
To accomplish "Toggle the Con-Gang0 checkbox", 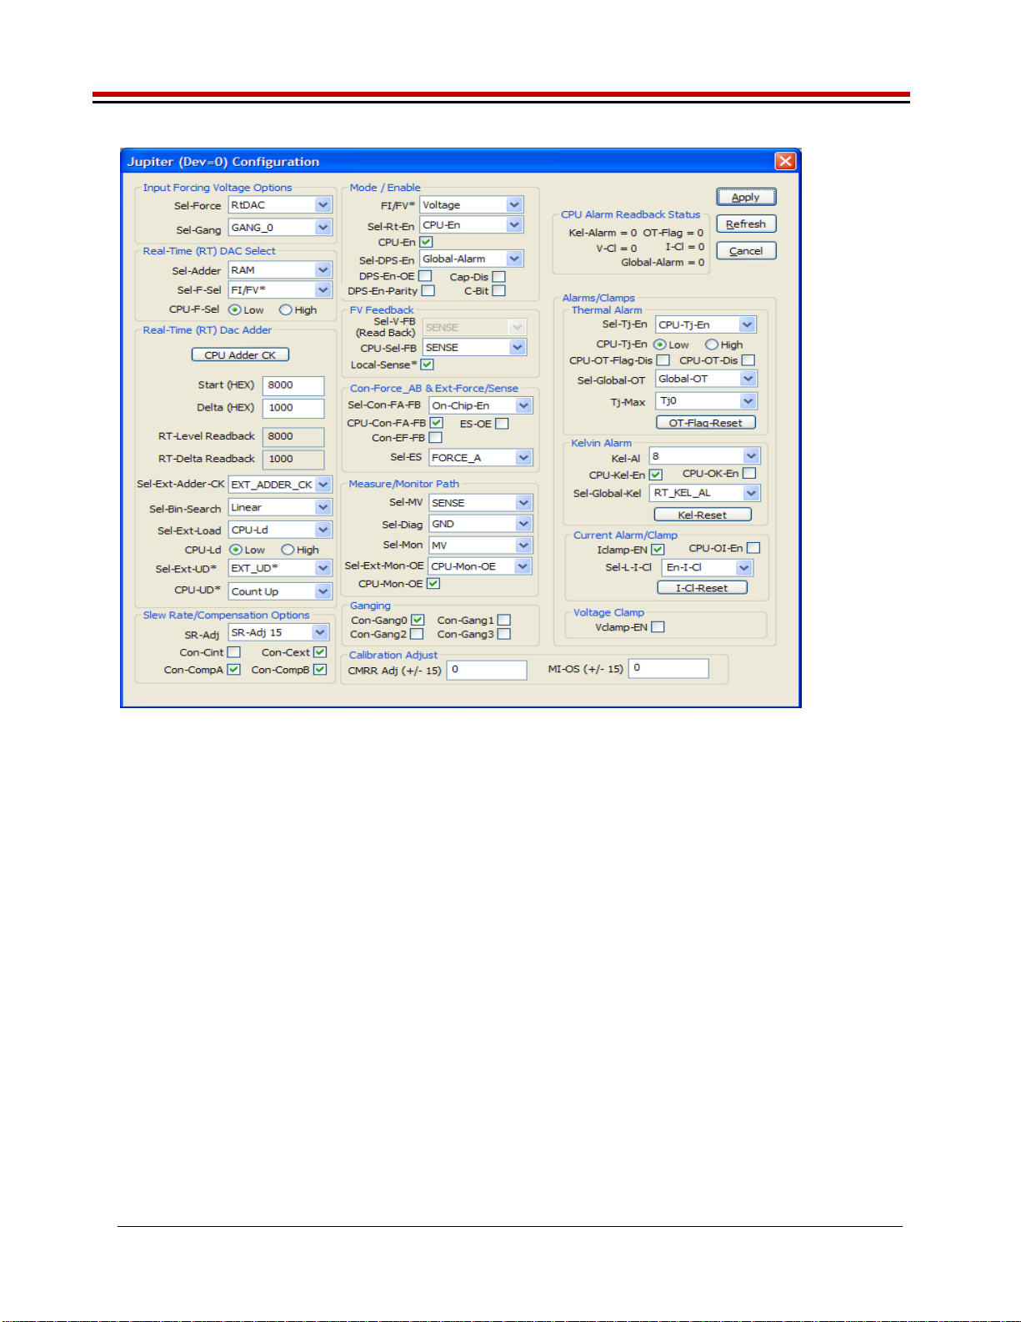I will [418, 620].
